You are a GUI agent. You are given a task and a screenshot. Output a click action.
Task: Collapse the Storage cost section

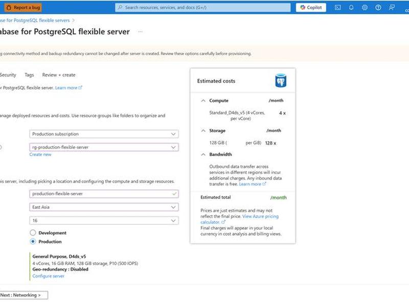click(203, 131)
